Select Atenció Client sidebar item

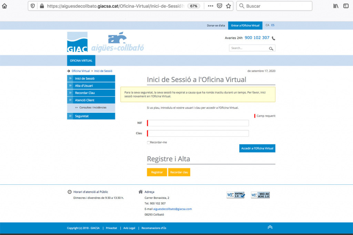pyautogui.click(x=91, y=100)
